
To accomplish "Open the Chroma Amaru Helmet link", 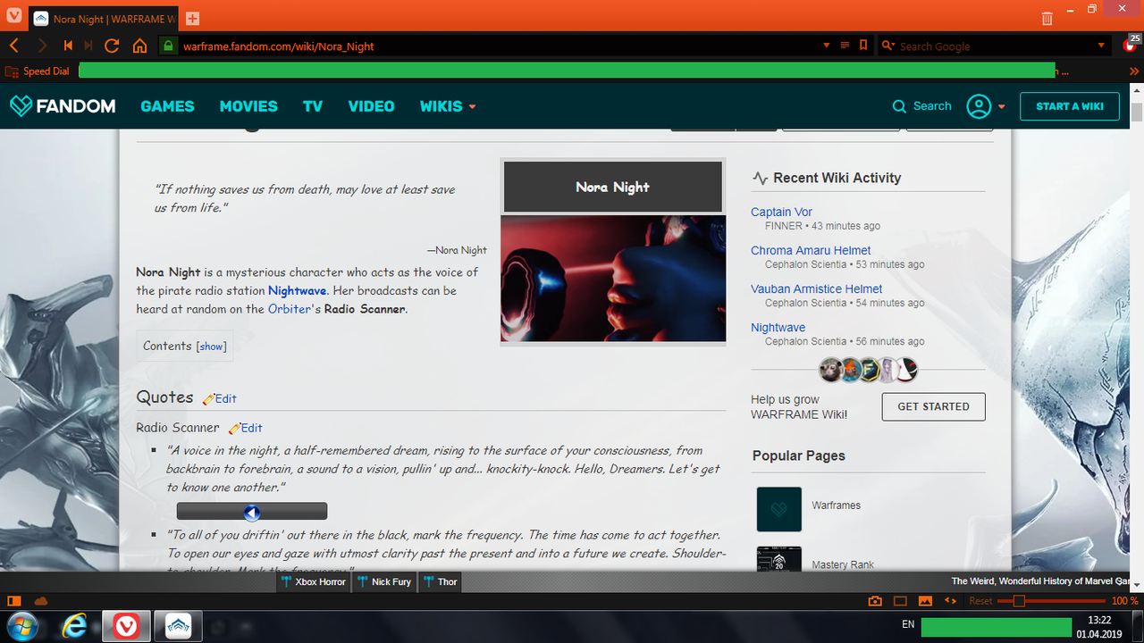I will coord(811,251).
